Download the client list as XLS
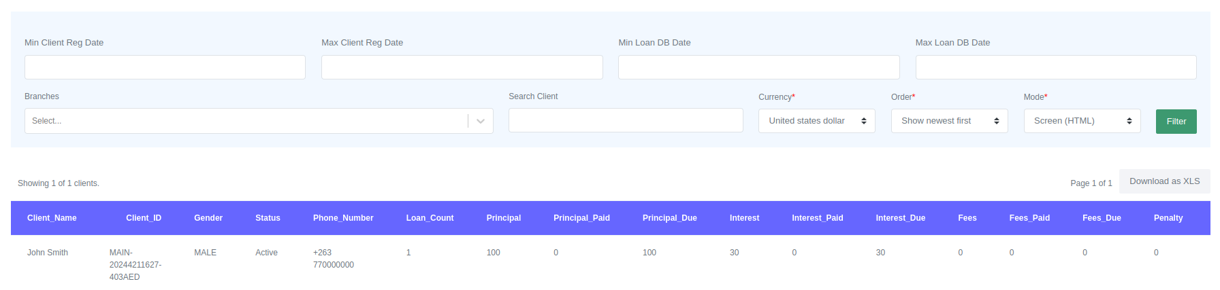1220x290 pixels. coord(1164,181)
